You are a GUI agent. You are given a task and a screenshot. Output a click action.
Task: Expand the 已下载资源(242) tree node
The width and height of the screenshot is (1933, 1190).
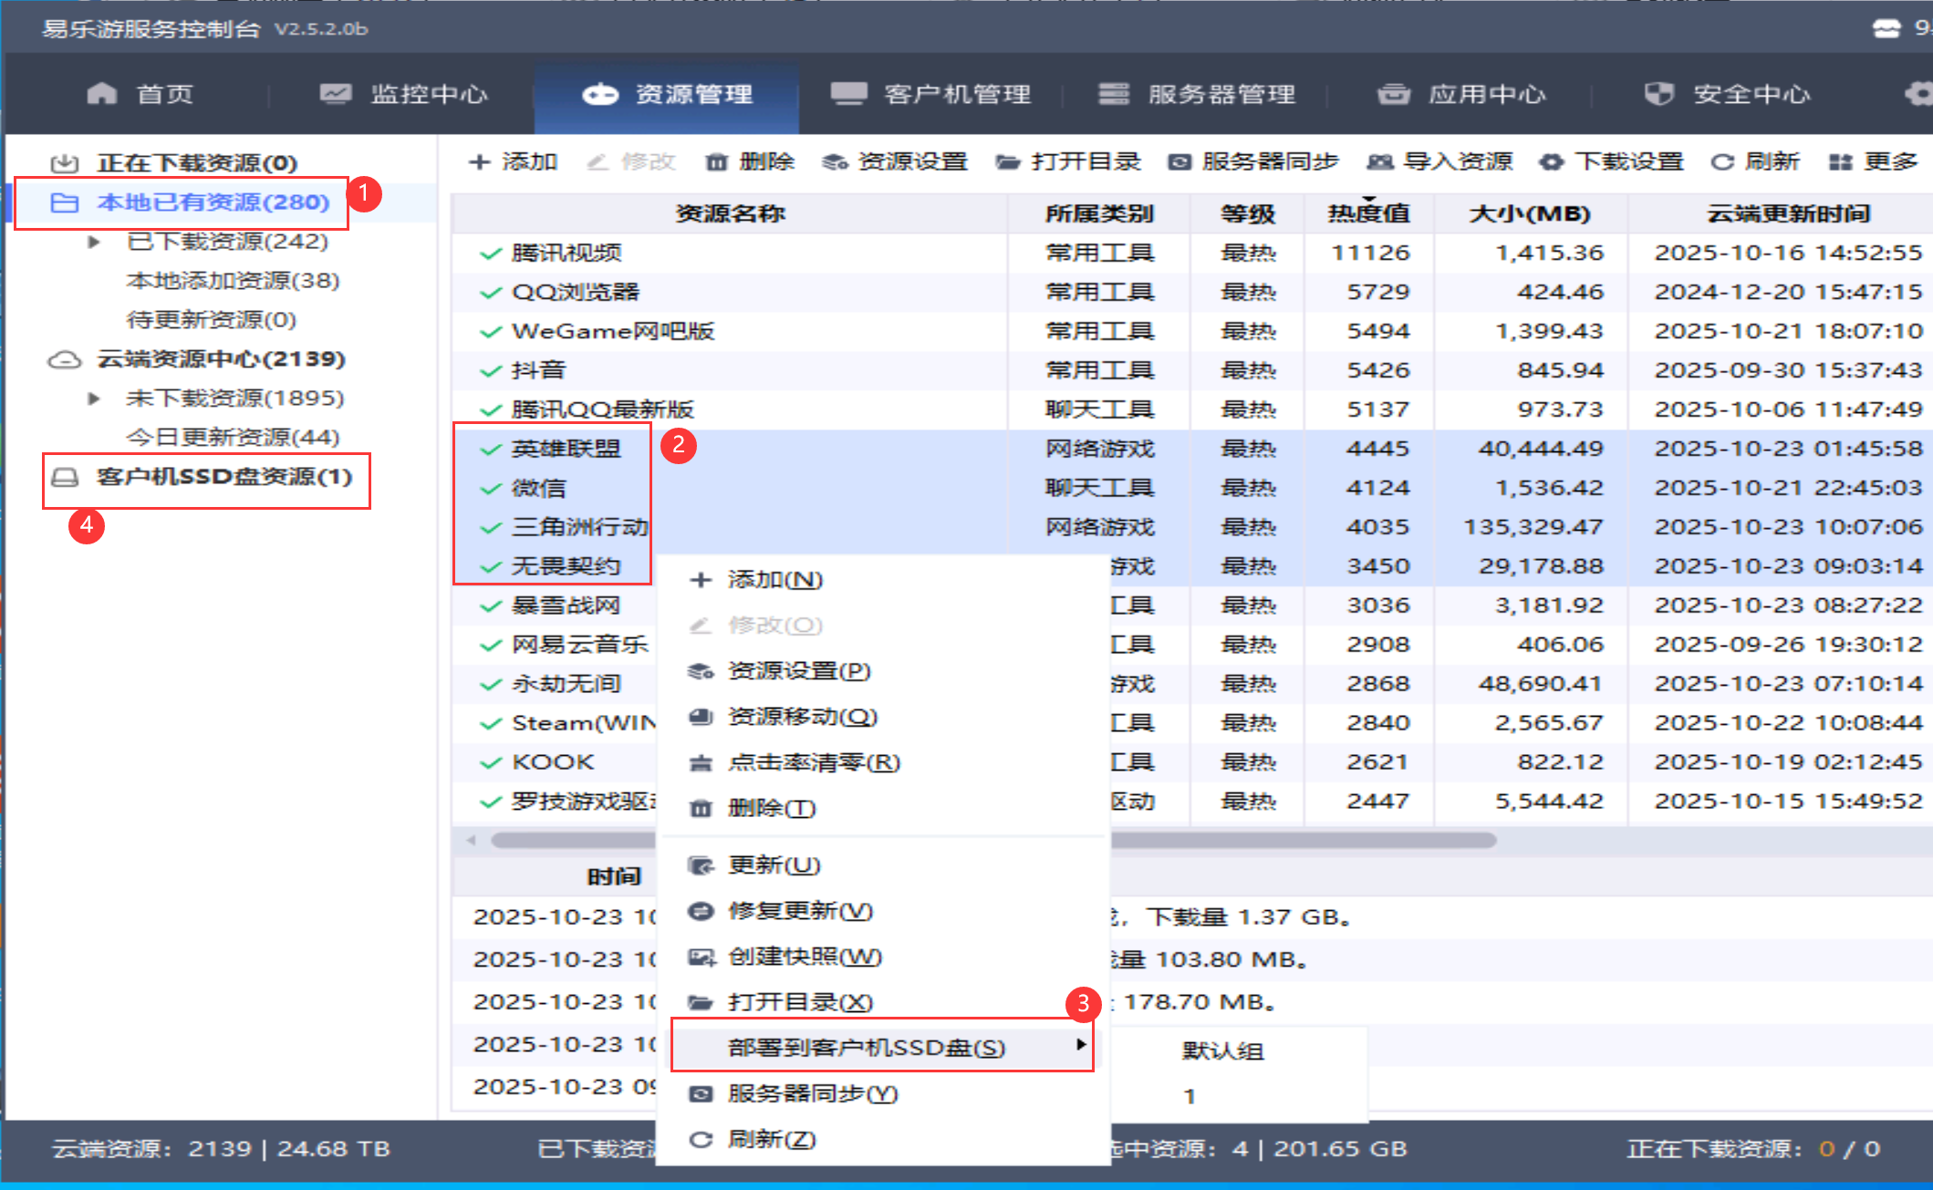[95, 242]
